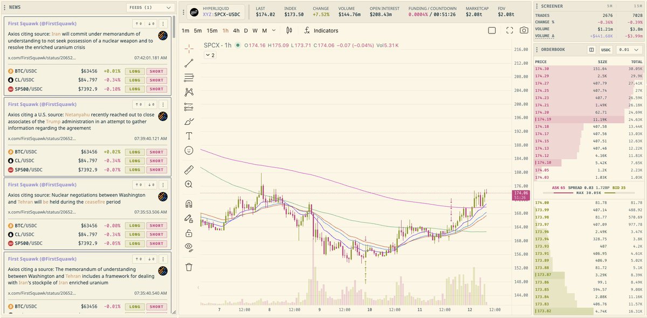Select the ruler measure tool

click(x=189, y=170)
